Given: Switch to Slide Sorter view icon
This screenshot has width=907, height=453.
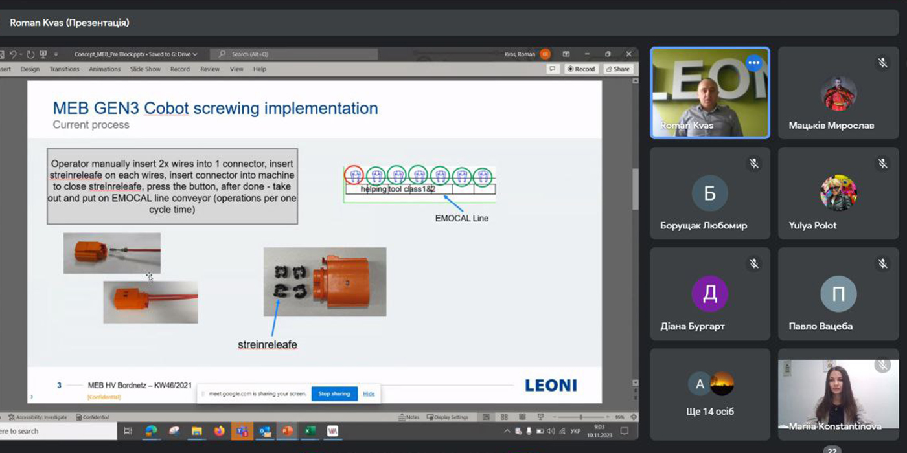Looking at the screenshot, I should tap(504, 417).
